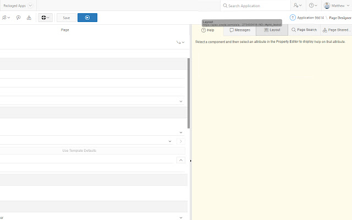Run the page with the blue play button
This screenshot has height=220, width=352.
pyautogui.click(x=87, y=18)
